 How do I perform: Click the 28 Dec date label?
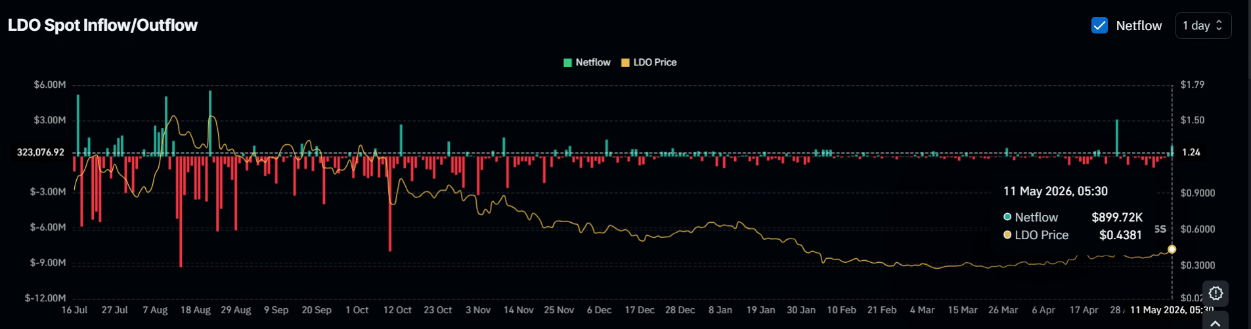[x=680, y=310]
